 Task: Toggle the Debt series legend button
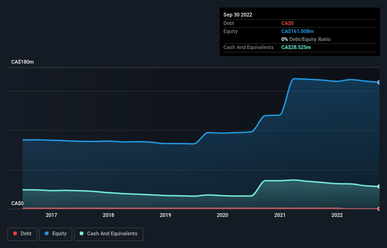click(x=22, y=234)
